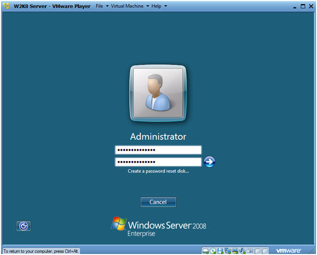Click the Cancel button
This screenshot has width=317, height=255.
[158, 202]
